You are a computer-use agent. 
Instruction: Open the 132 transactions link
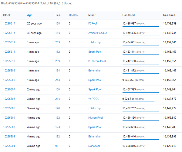[58, 118]
